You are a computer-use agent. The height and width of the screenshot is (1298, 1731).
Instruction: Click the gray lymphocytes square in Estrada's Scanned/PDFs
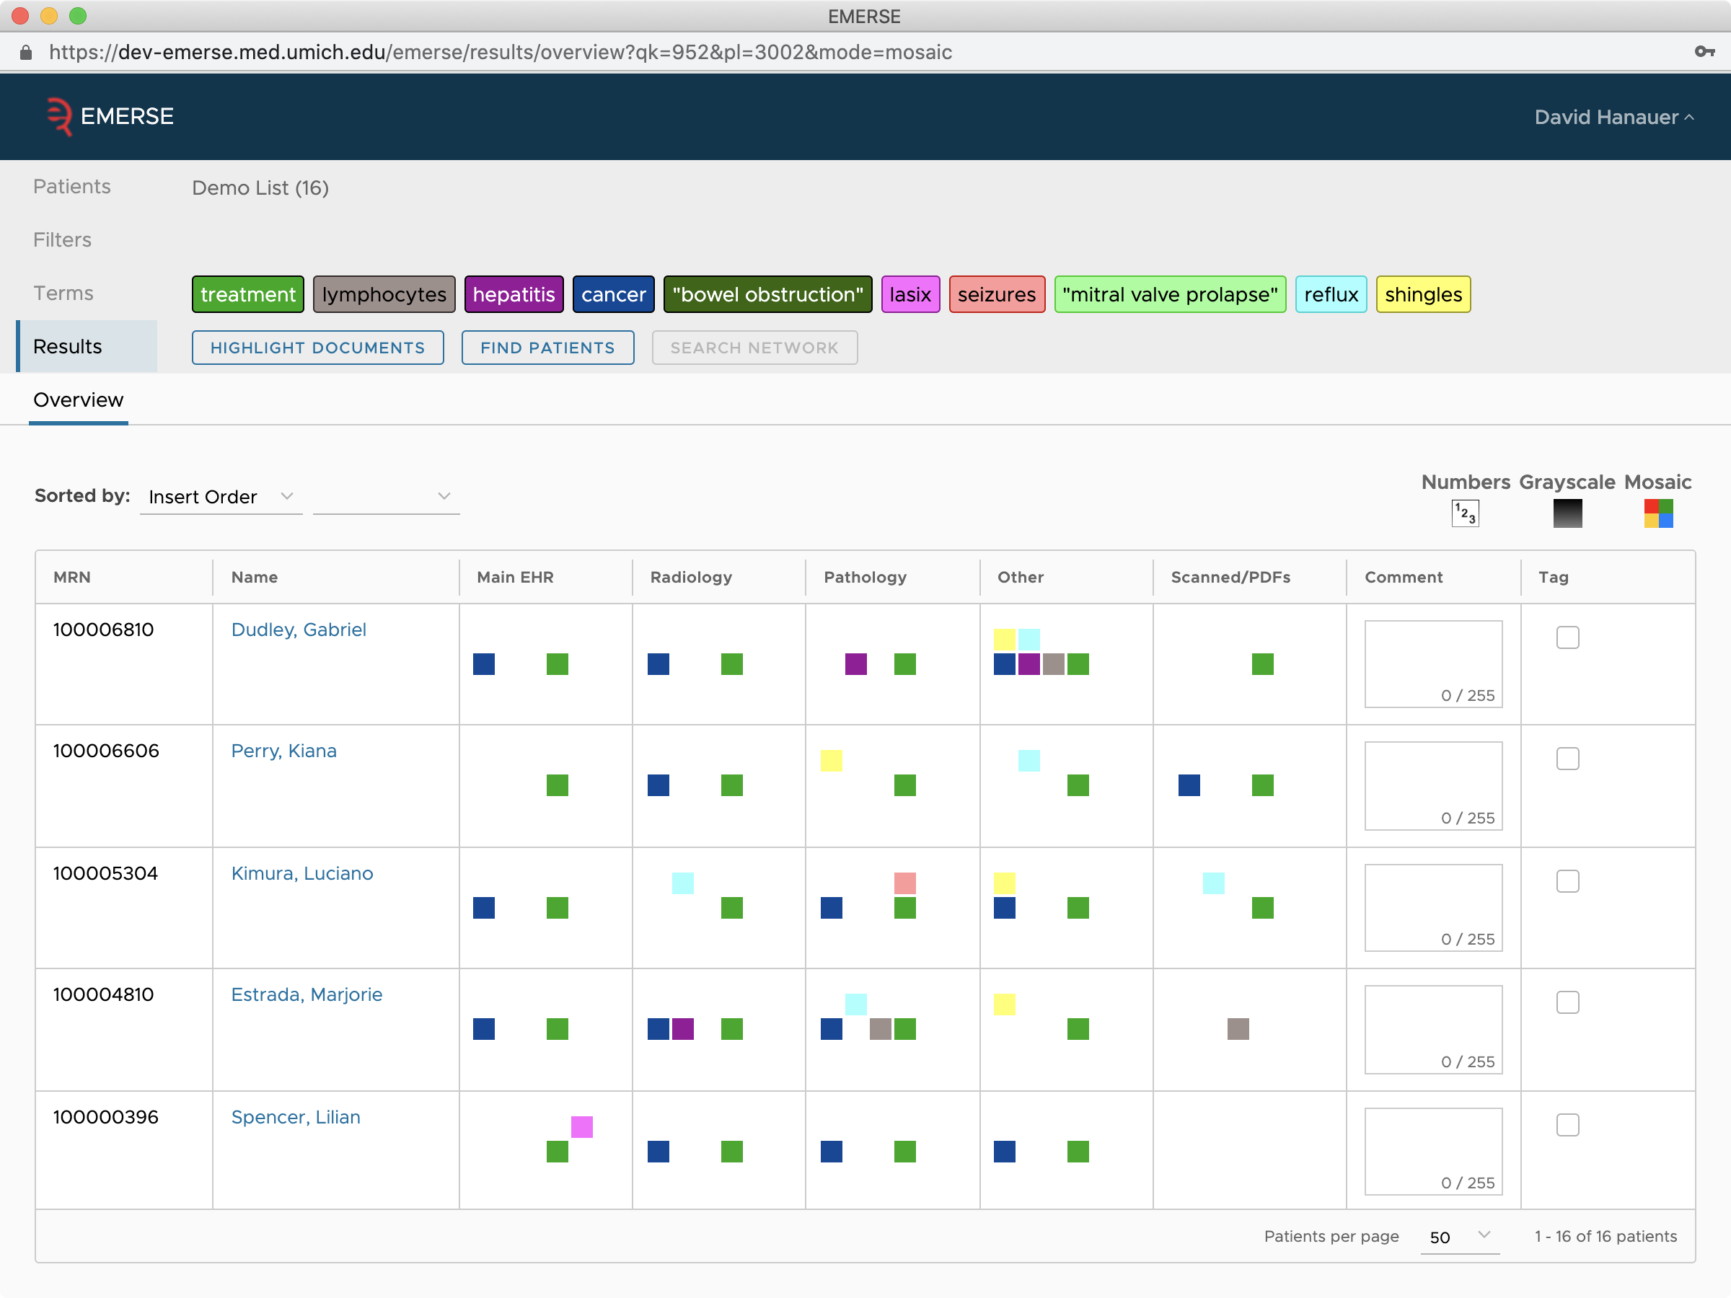(1238, 1029)
